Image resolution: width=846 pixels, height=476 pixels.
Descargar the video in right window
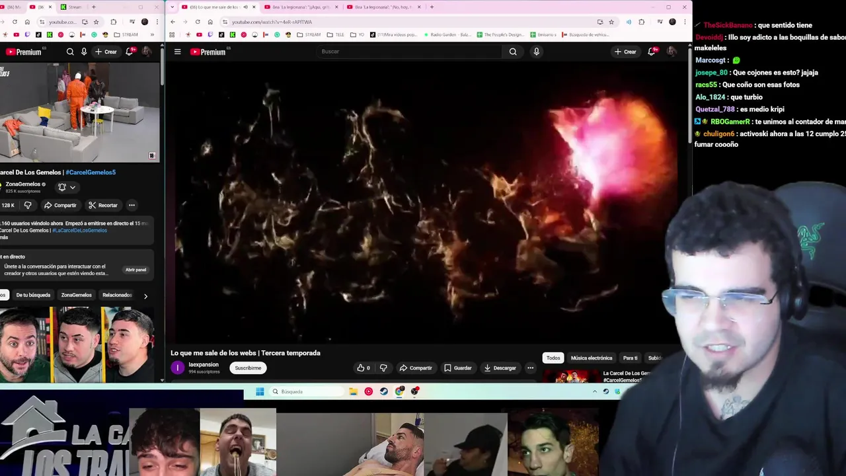tap(500, 368)
